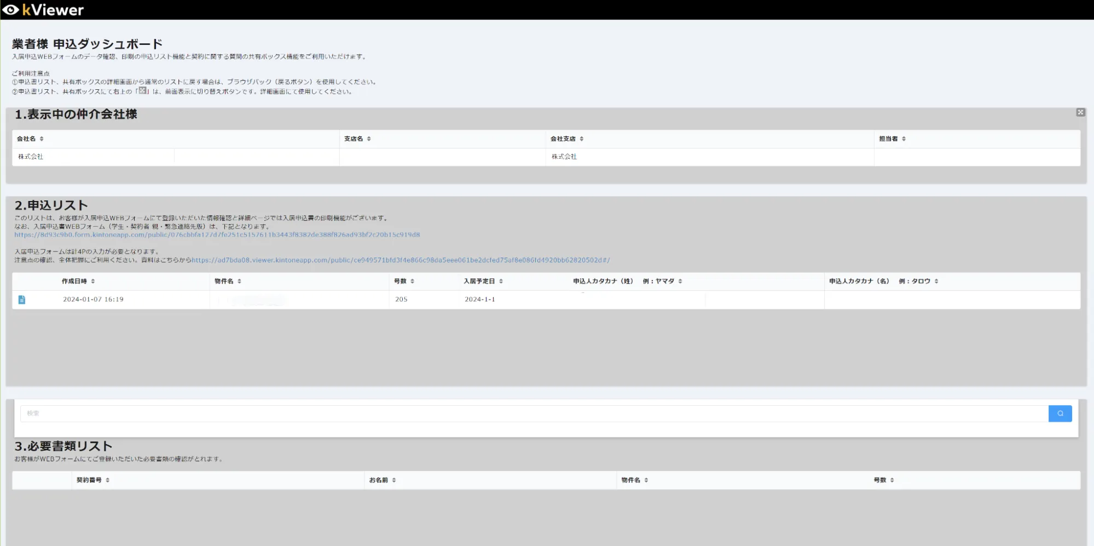Screen dimensions: 1094x546
Task: Click the kViewer eye logo
Action: tap(11, 10)
